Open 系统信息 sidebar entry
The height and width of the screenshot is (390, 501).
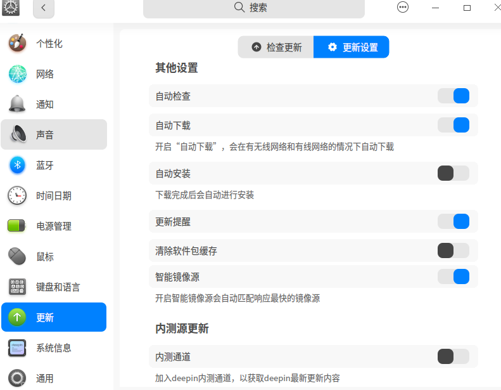pyautogui.click(x=54, y=348)
